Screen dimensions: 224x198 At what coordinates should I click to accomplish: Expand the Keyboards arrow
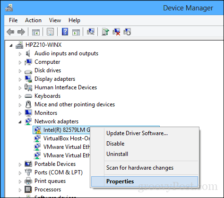coord(20,96)
